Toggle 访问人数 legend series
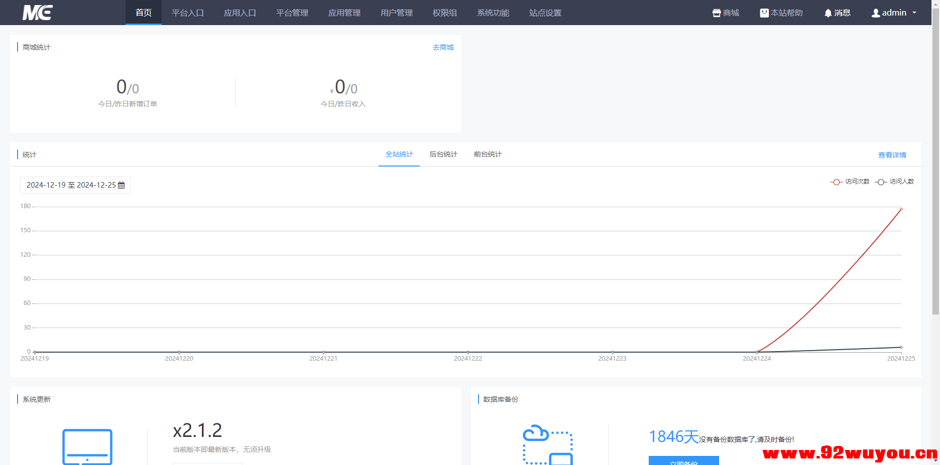Screen dimensions: 940x465 (x=894, y=182)
